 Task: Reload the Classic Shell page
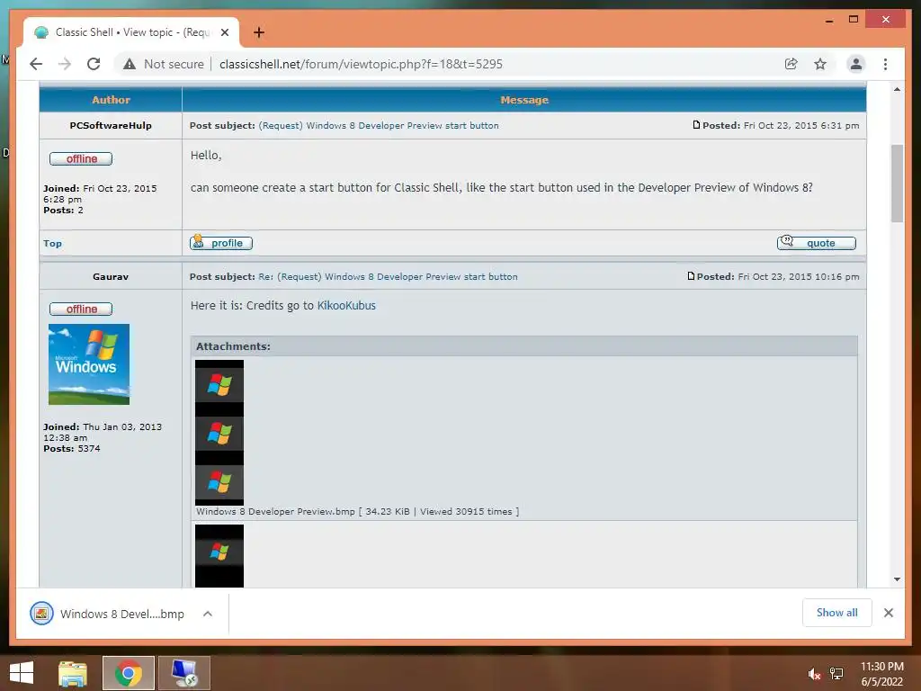94,64
